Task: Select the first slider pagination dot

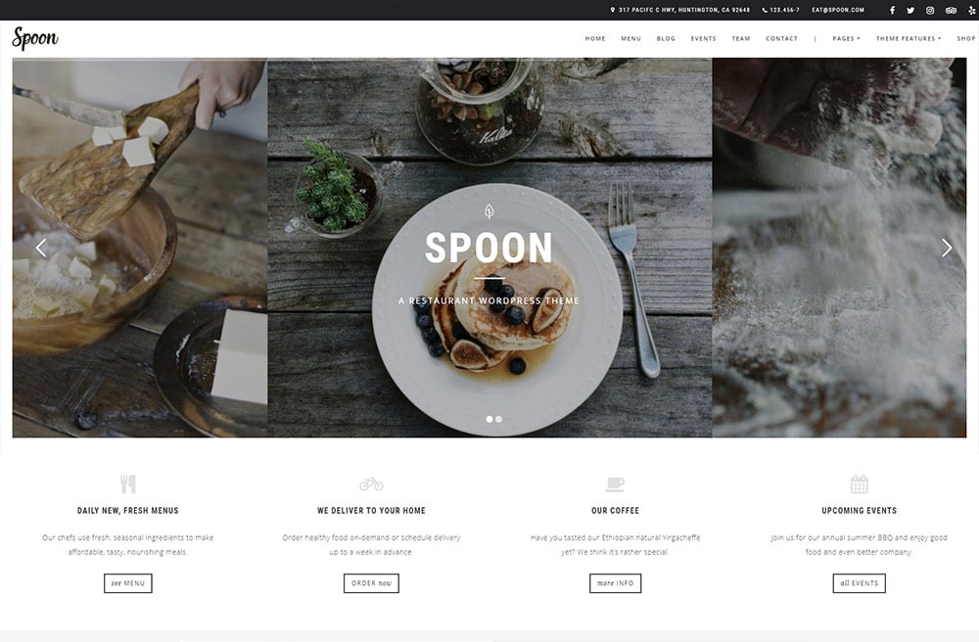Action: [x=489, y=419]
